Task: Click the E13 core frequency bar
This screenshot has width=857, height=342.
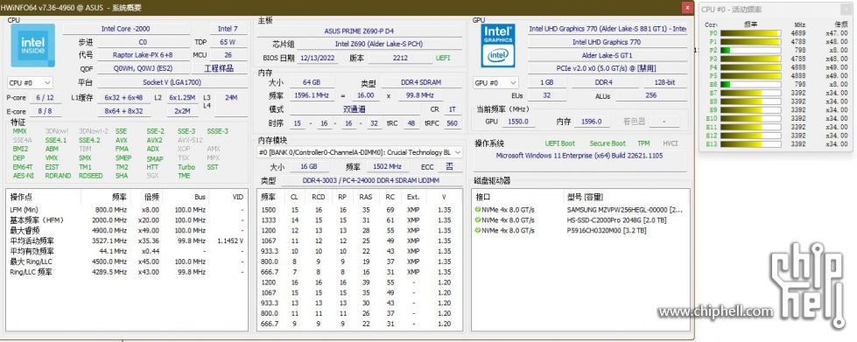Action: coord(751,143)
